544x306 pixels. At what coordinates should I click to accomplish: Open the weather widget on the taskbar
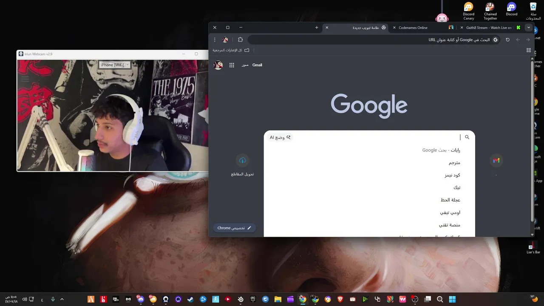tap(533, 299)
